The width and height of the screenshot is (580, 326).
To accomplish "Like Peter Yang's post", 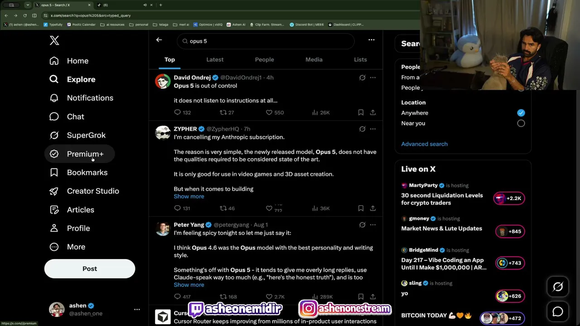I will (275, 297).
